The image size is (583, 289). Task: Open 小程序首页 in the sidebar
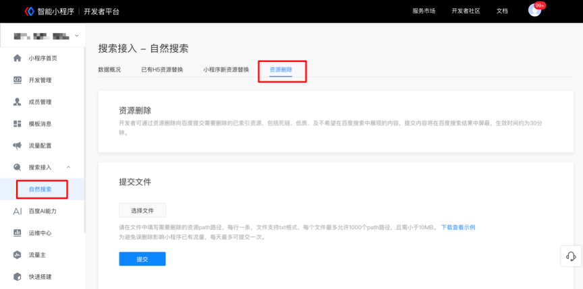click(43, 58)
